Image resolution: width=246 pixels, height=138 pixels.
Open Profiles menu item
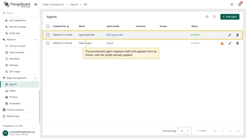(20, 97)
